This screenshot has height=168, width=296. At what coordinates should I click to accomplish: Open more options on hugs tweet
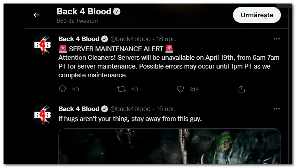point(277,109)
